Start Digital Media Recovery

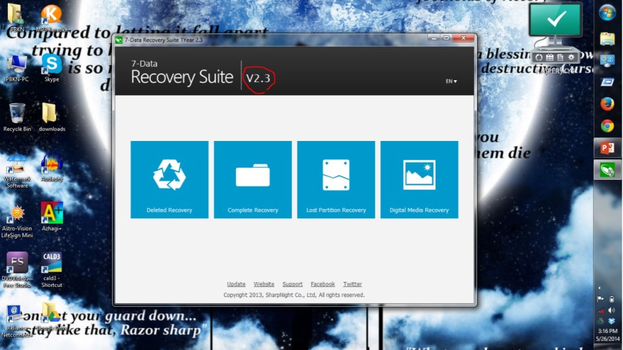[x=419, y=179]
